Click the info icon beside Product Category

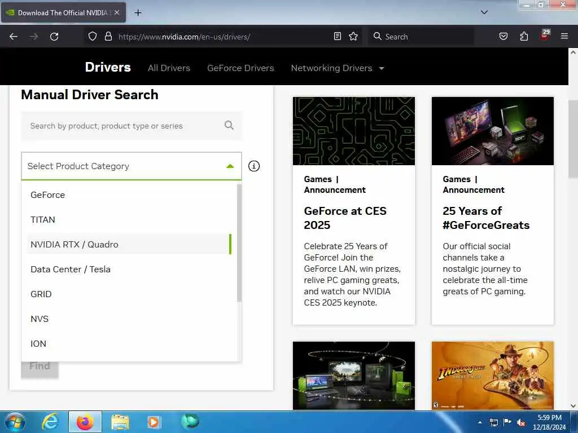(x=253, y=166)
